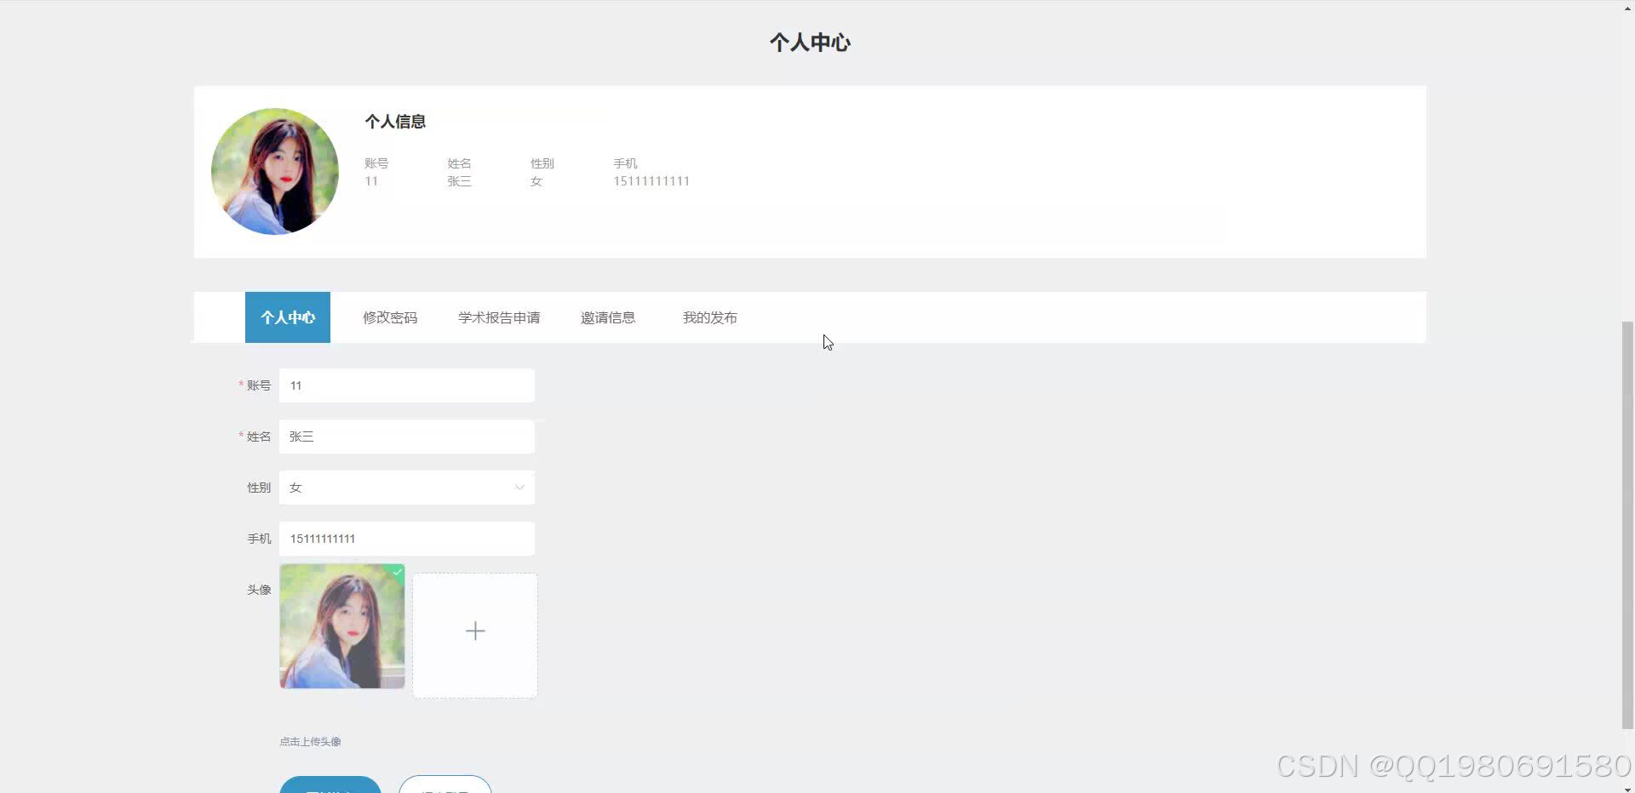
Task: Open the 学术报告申请 tab
Action: (498, 317)
